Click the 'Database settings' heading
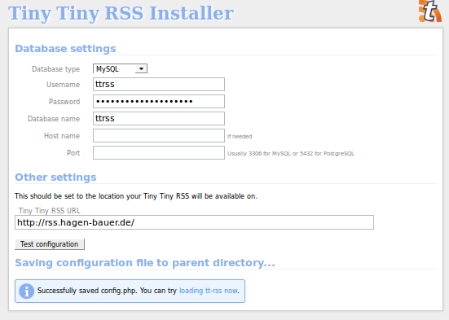Screen dimensions: 449x320 coord(65,49)
